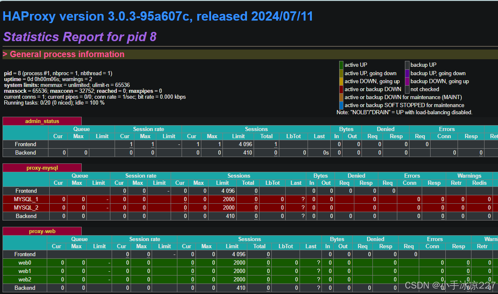Image resolution: width=498 pixels, height=294 pixels.
Task: Click the MAINT orange legend swatch
Action: [341, 97]
